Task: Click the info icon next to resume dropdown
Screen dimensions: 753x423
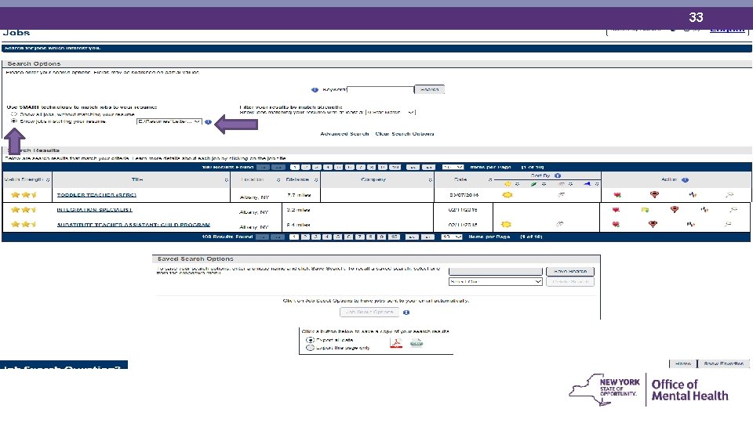Action: 208,122
